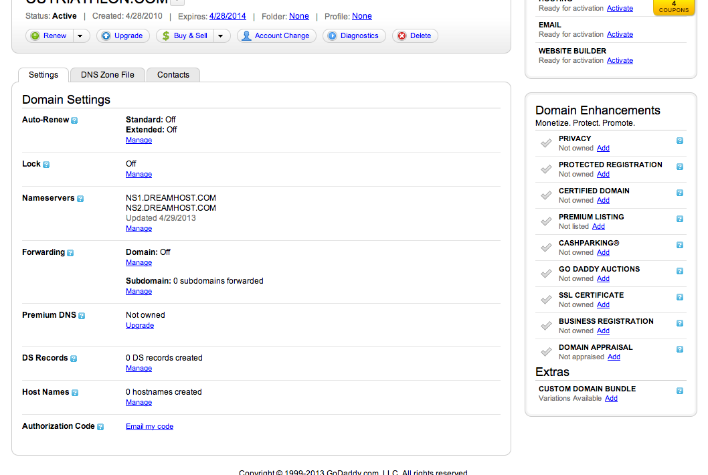Viewport: 708px width, 475px height.
Task: Click the help icon for Cashparking
Action: (x=680, y=245)
